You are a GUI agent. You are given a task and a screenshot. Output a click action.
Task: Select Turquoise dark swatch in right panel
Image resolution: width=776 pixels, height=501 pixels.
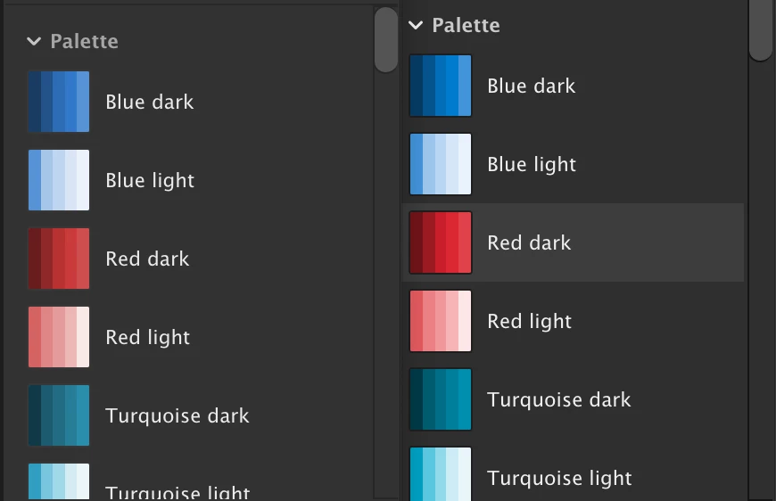(441, 399)
